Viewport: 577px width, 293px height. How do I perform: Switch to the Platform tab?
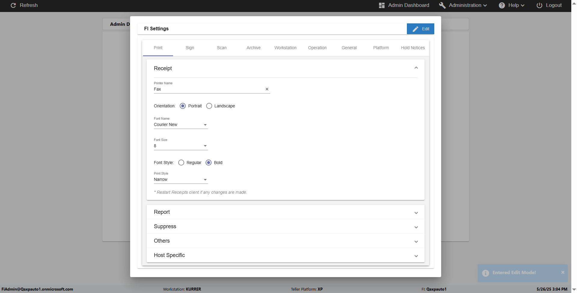point(381,48)
